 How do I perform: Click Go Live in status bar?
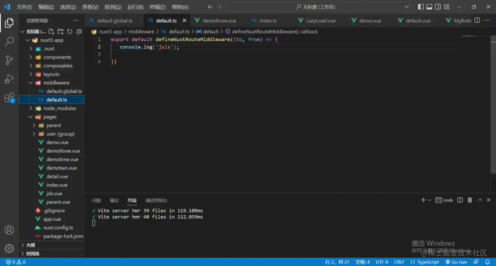click(x=456, y=262)
